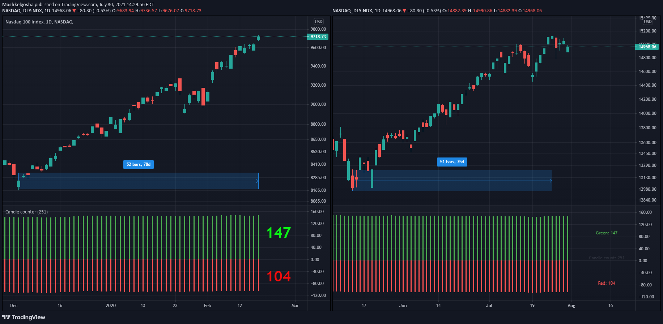This screenshot has width=663, height=324.
Task: Click the 13290.00 price axis level
Action: pos(647,165)
